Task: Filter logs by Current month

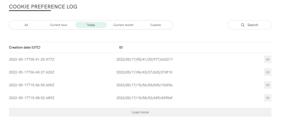Action: (123, 25)
